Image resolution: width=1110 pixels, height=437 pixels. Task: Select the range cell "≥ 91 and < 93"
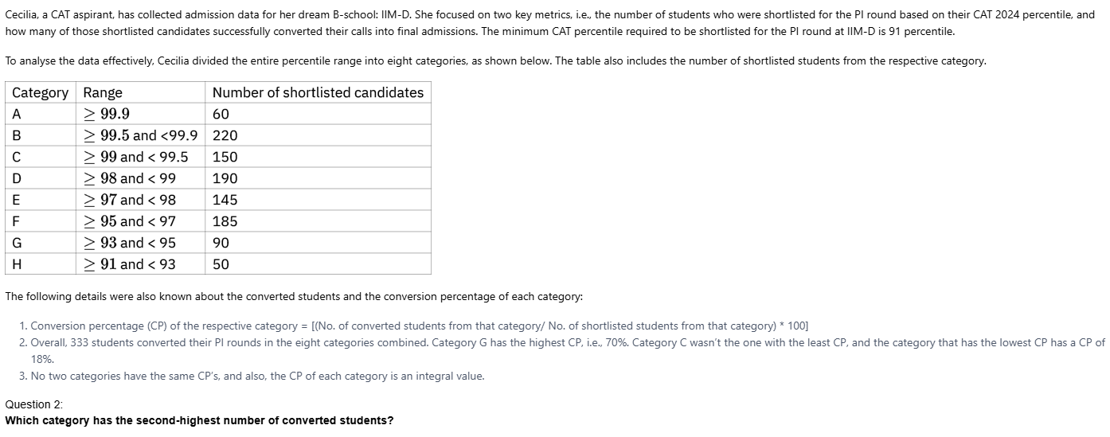coord(130,264)
